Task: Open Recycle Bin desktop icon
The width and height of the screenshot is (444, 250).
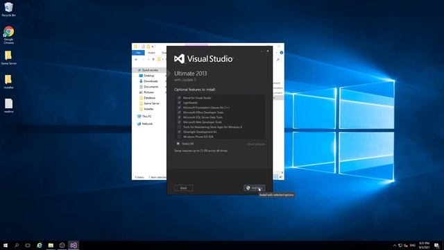Action: tap(8, 9)
